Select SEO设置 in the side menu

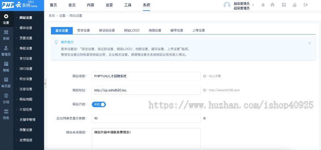pyautogui.click(x=26, y=69)
